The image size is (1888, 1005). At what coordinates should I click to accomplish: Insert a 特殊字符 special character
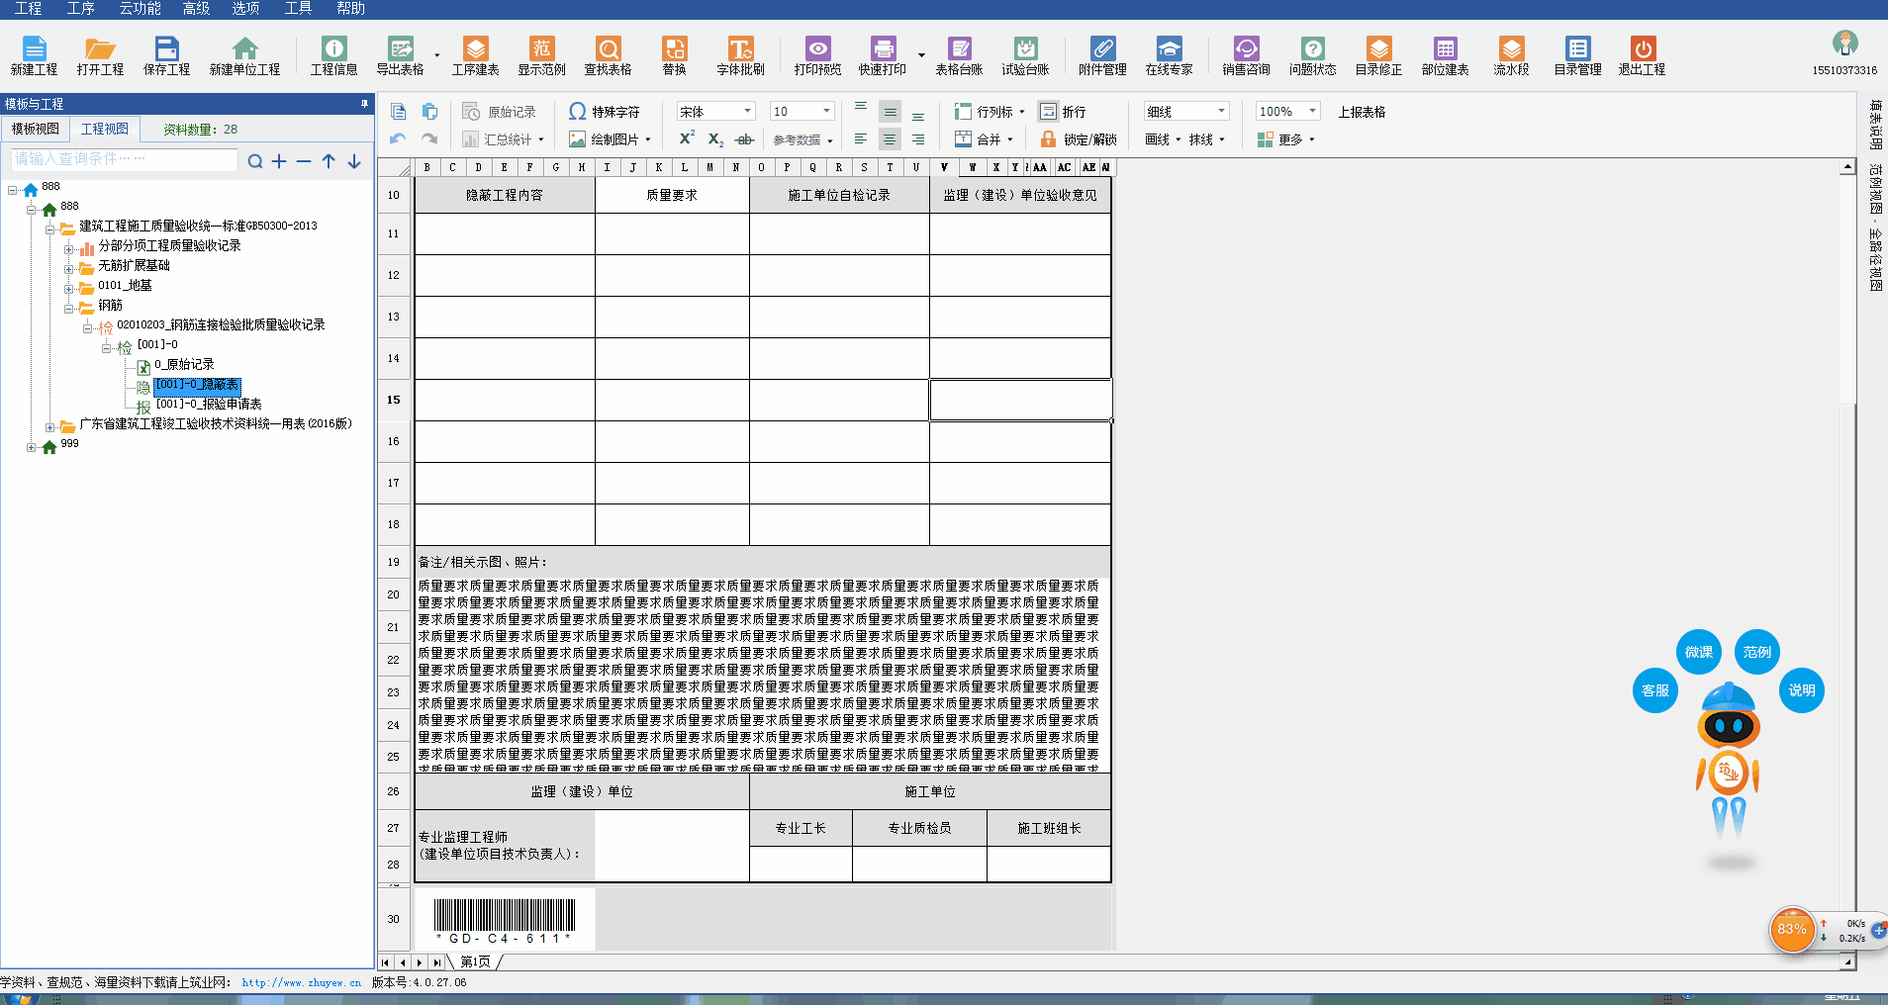point(605,112)
